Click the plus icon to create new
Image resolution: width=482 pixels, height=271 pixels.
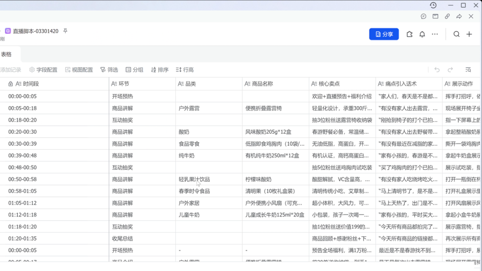click(469, 34)
